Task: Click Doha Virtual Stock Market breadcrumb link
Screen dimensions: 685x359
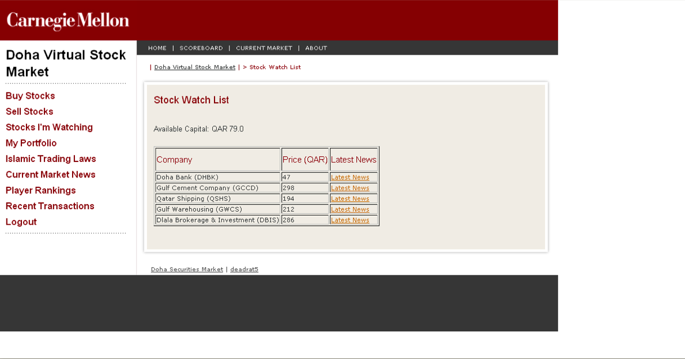Action: pyautogui.click(x=195, y=67)
